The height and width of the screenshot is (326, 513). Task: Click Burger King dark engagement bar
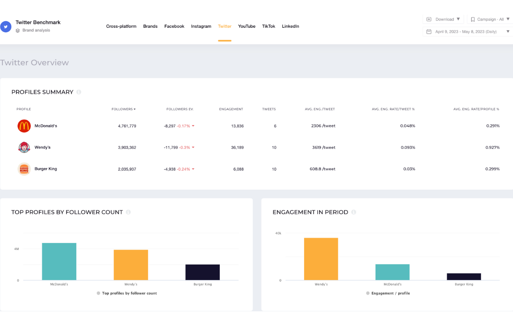464,277
